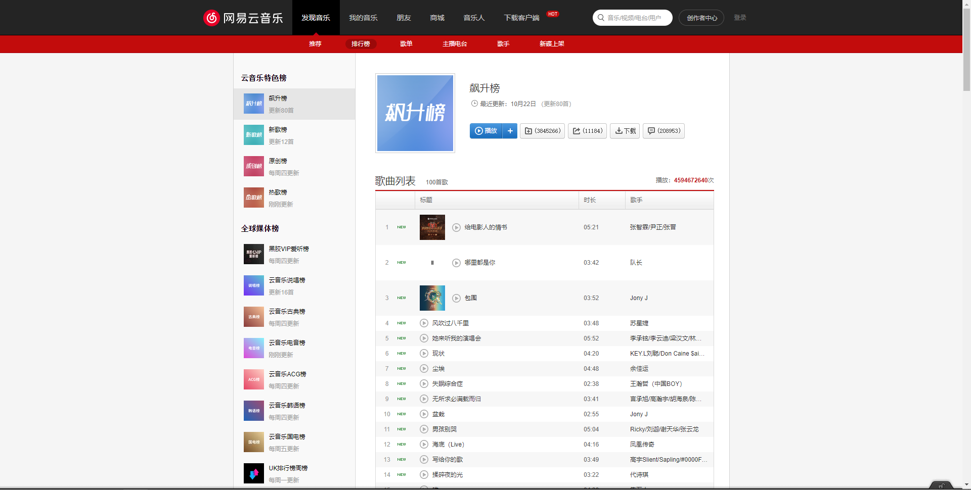Click the page vertical scrollbar thumb
The width and height of the screenshot is (971, 490).
(966, 50)
